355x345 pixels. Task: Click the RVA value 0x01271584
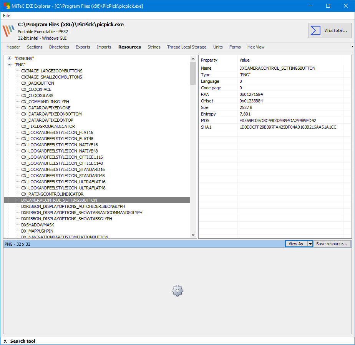click(251, 94)
